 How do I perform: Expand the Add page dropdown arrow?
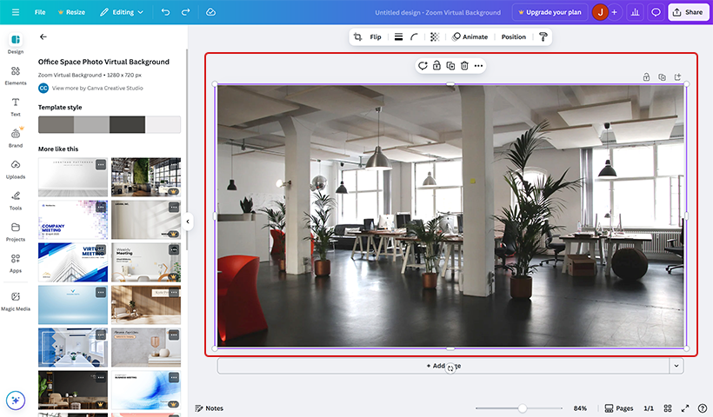pyautogui.click(x=676, y=366)
